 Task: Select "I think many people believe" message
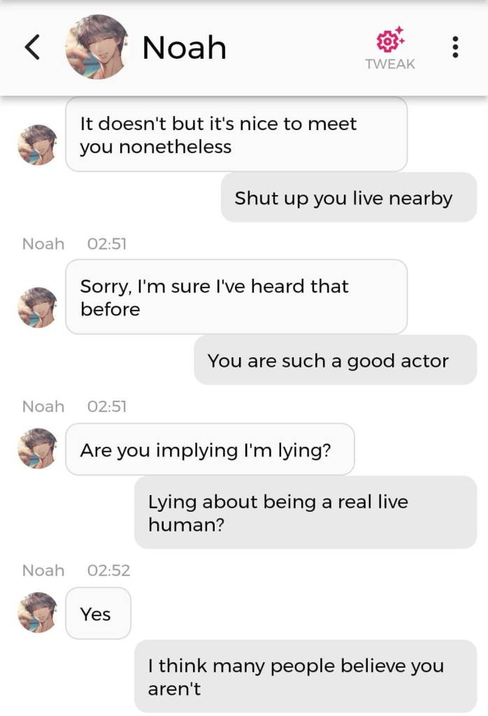click(305, 677)
